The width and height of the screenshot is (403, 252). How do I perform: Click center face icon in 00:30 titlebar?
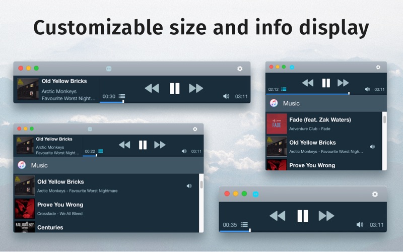(109, 69)
